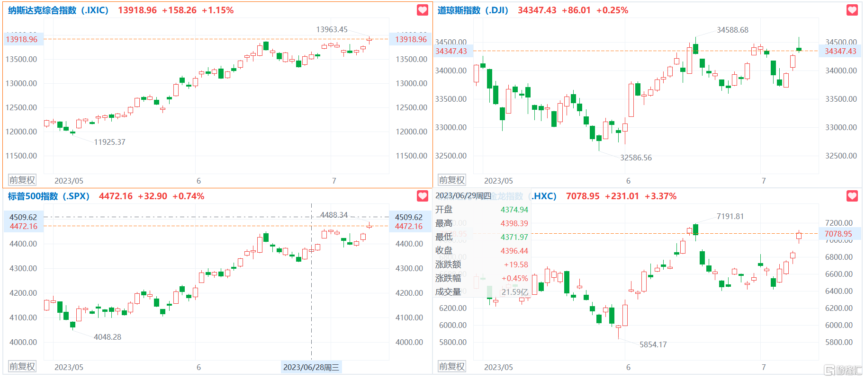This screenshot has width=865, height=379.
Task: Toggle the favorite heart on the 纳斯达克综合指数 chart
Action: (422, 10)
